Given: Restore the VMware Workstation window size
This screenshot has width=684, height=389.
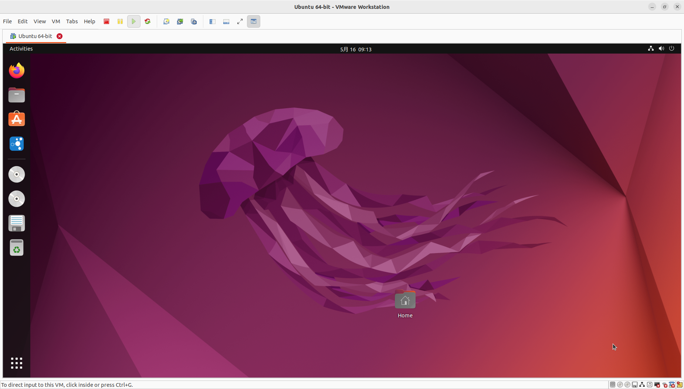Looking at the screenshot, I should [665, 7].
